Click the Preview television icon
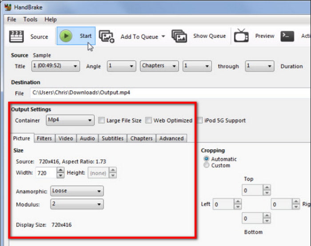The width and height of the screenshot is (311, 246). coord(241,36)
